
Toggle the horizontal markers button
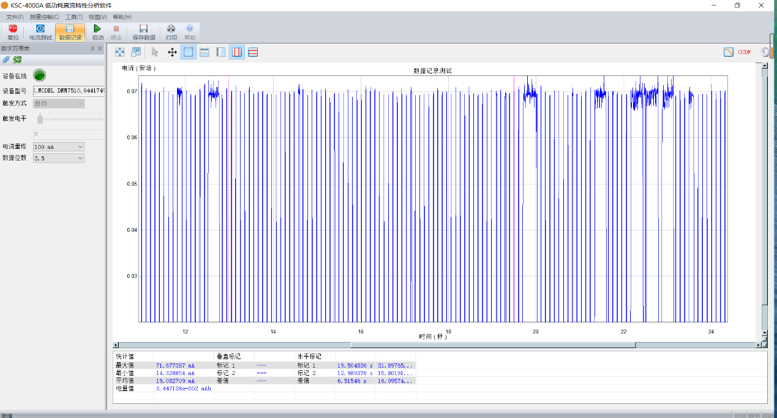tap(253, 52)
